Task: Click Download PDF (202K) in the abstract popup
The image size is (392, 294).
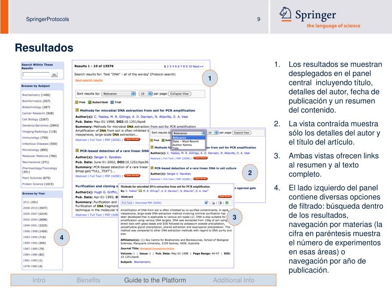Action: tap(148, 203)
